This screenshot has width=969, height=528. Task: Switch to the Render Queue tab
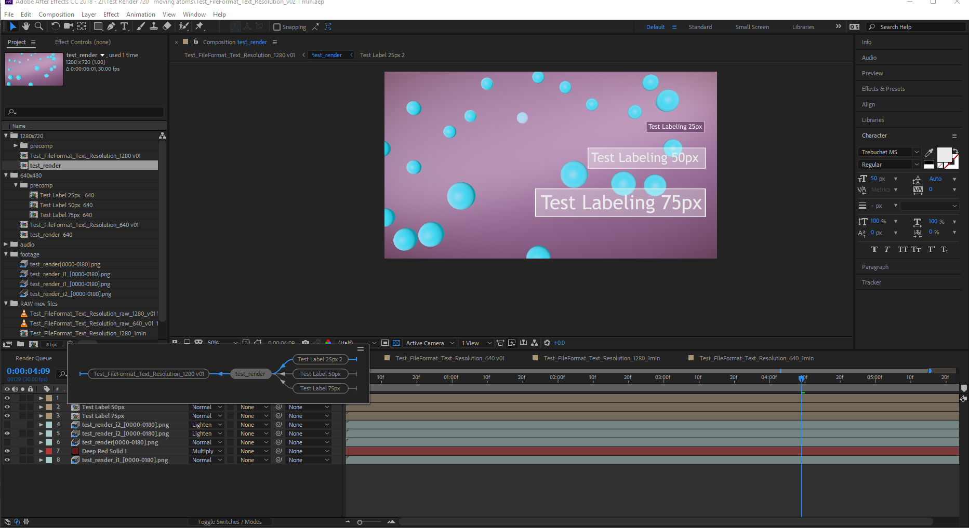tap(34, 358)
